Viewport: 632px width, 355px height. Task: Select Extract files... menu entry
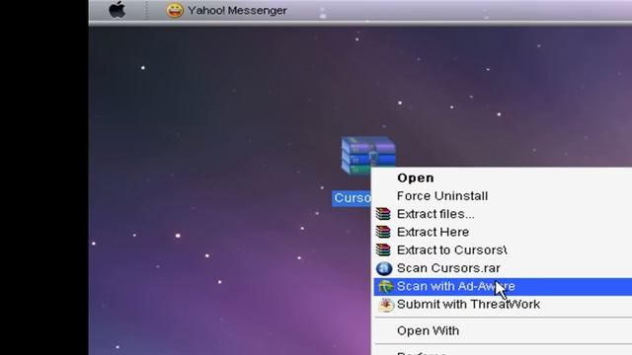tap(435, 214)
